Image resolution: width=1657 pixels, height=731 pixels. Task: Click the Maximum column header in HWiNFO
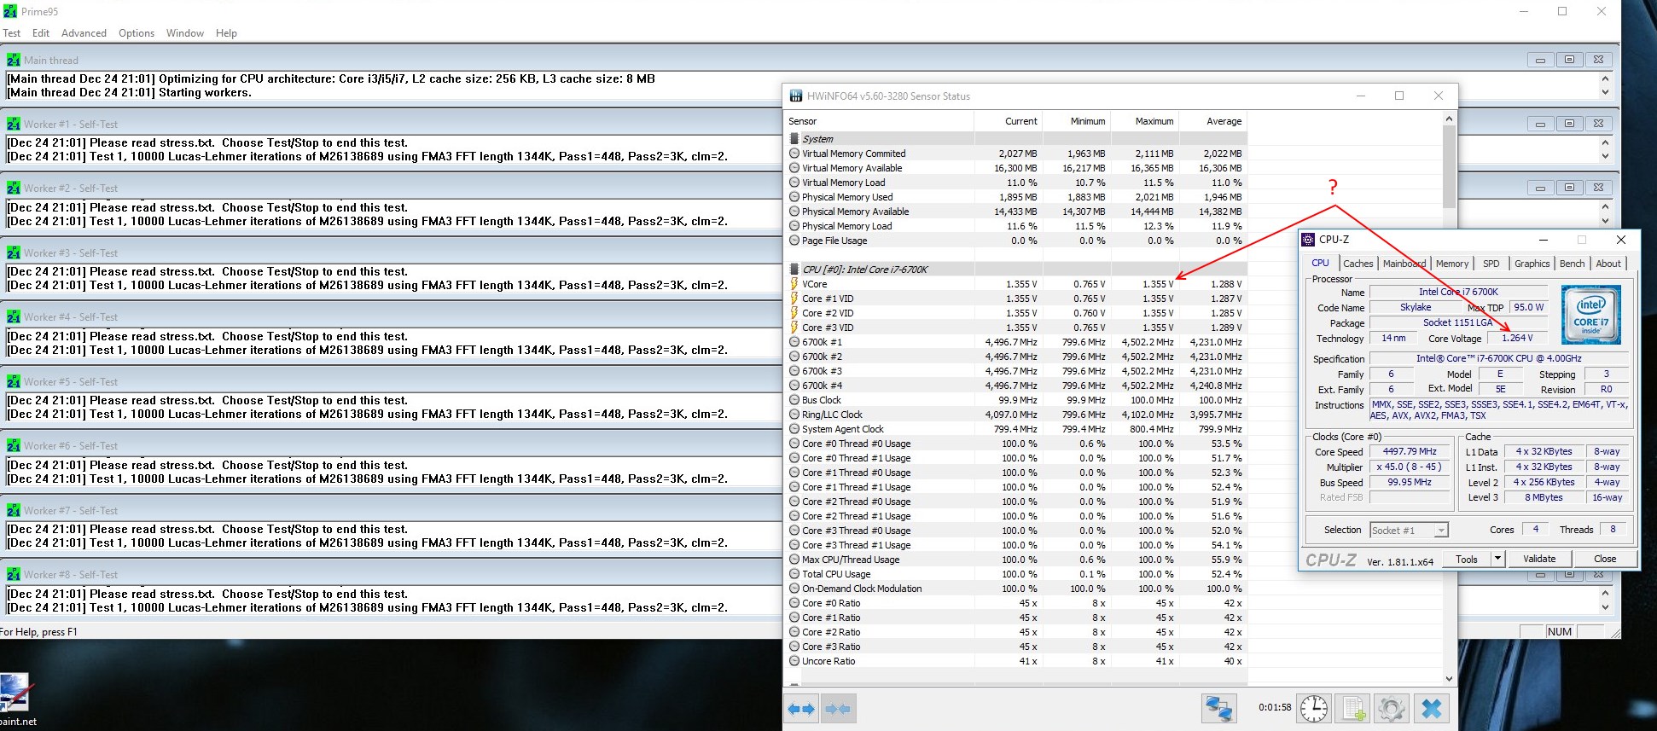click(x=1145, y=121)
